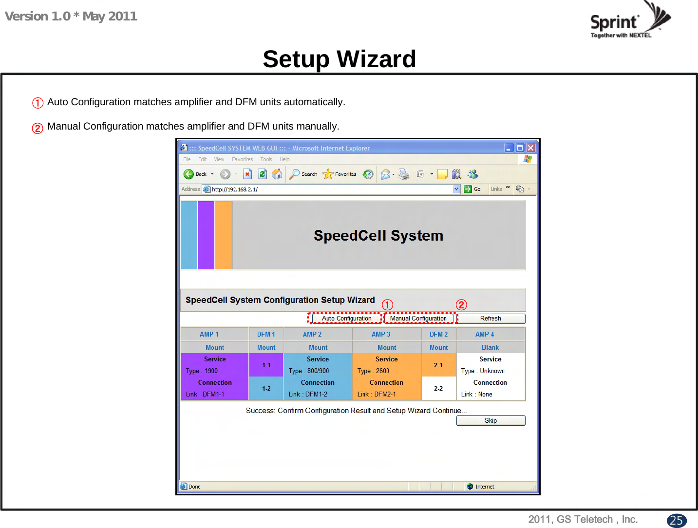Open the dropdown after the Links icon
This screenshot has width=698, height=528.
tap(529, 189)
